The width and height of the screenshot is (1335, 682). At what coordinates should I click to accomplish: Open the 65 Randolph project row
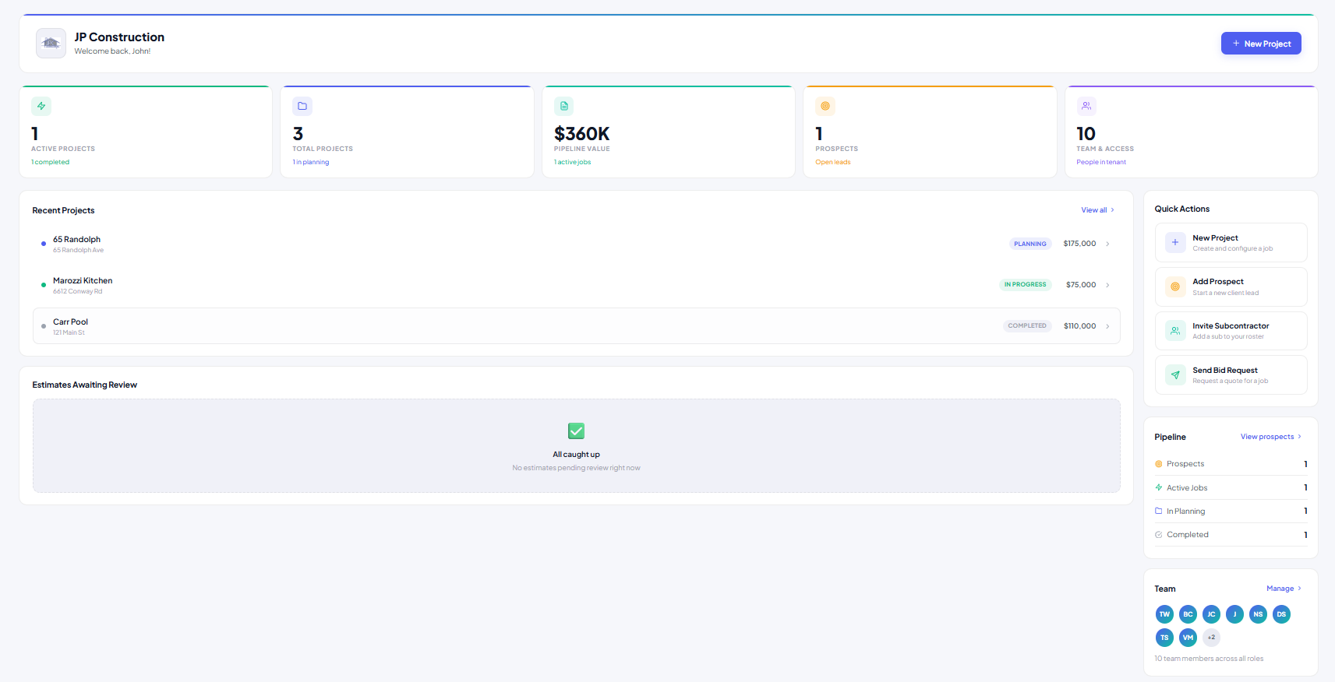[577, 244]
